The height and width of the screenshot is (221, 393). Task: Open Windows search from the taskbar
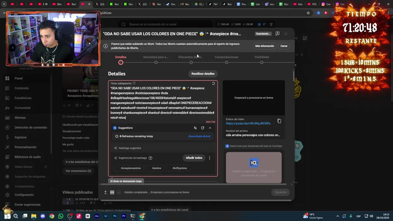(x=16, y=216)
